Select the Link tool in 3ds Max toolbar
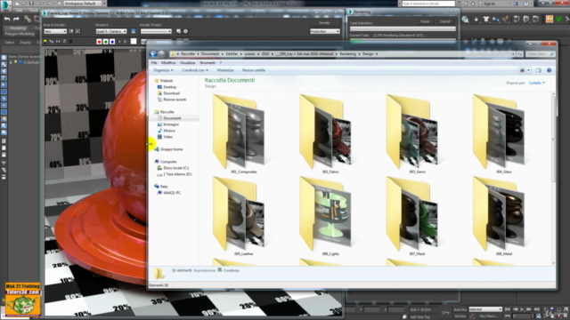The height and width of the screenshot is (320, 570). point(28,19)
